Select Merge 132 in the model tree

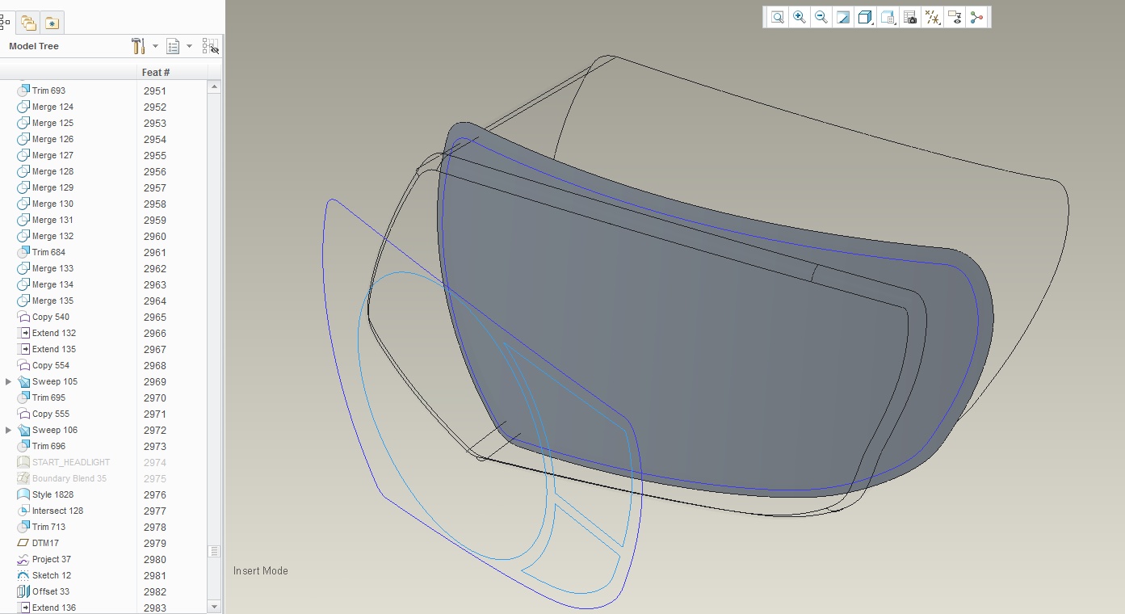pyautogui.click(x=45, y=236)
